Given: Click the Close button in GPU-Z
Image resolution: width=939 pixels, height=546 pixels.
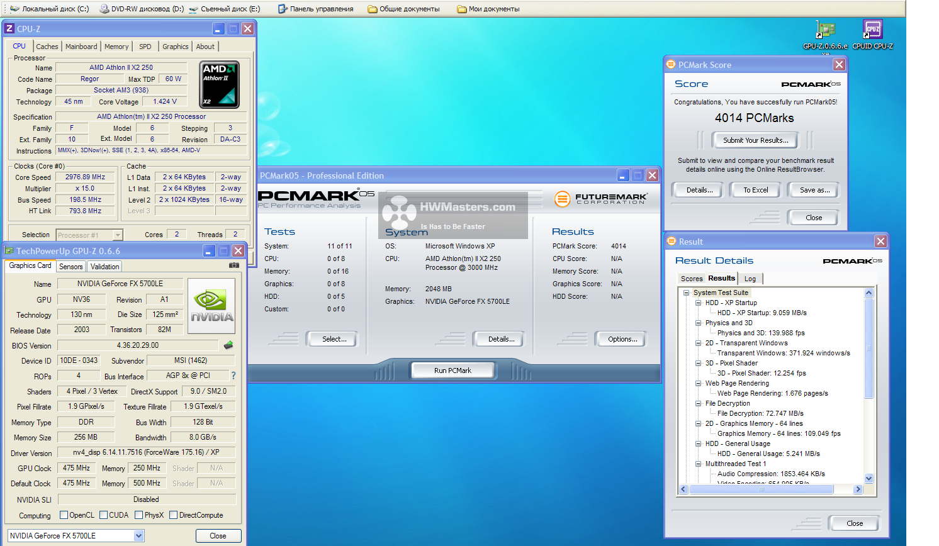Looking at the screenshot, I should click(218, 536).
